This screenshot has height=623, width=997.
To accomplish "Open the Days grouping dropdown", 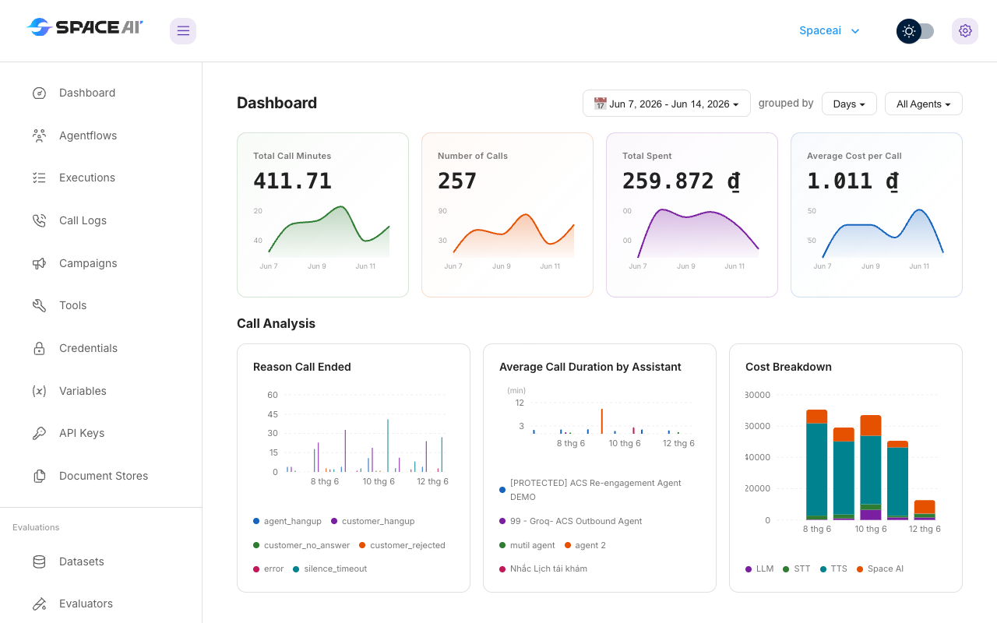I will (x=849, y=104).
